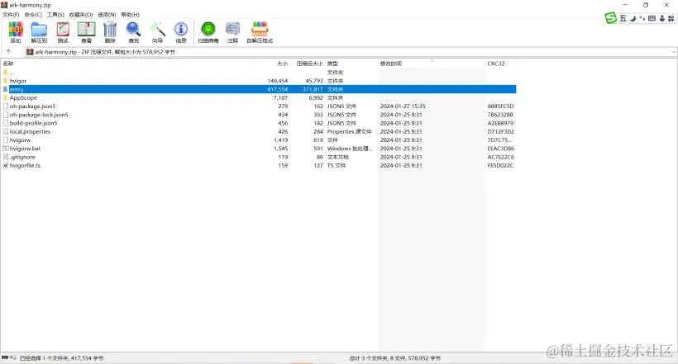Image resolution: width=678 pixels, height=364 pixels.
Task: Open the Favorites (收藏夹) menu
Action: click(81, 15)
